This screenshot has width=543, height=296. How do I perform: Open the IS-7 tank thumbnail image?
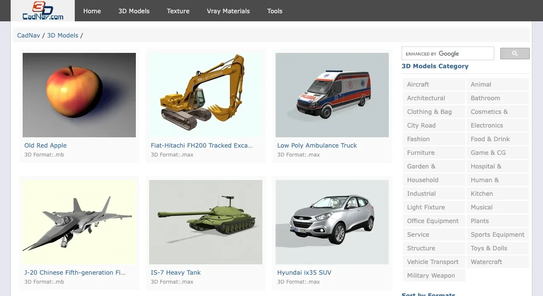click(x=205, y=222)
